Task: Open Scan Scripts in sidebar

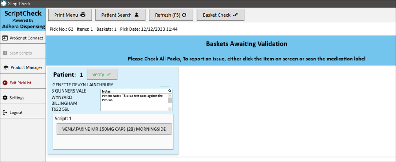Action: (23, 53)
